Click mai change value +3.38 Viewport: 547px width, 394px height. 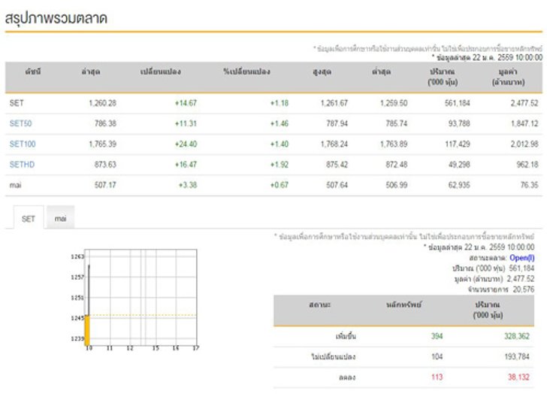pos(188,185)
